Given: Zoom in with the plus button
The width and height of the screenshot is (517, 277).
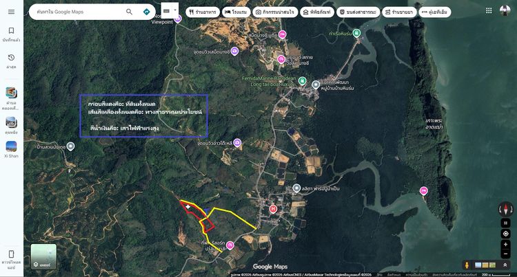Looking at the screenshot, I should 505,245.
